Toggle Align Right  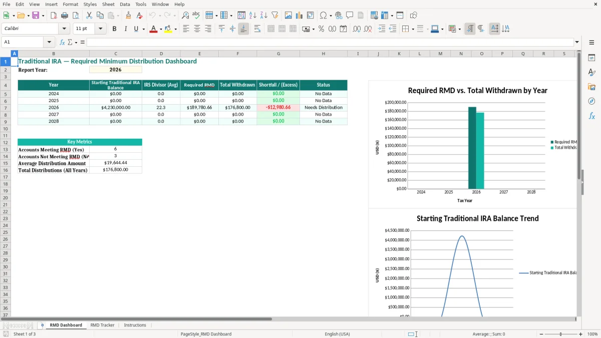pyautogui.click(x=208, y=29)
